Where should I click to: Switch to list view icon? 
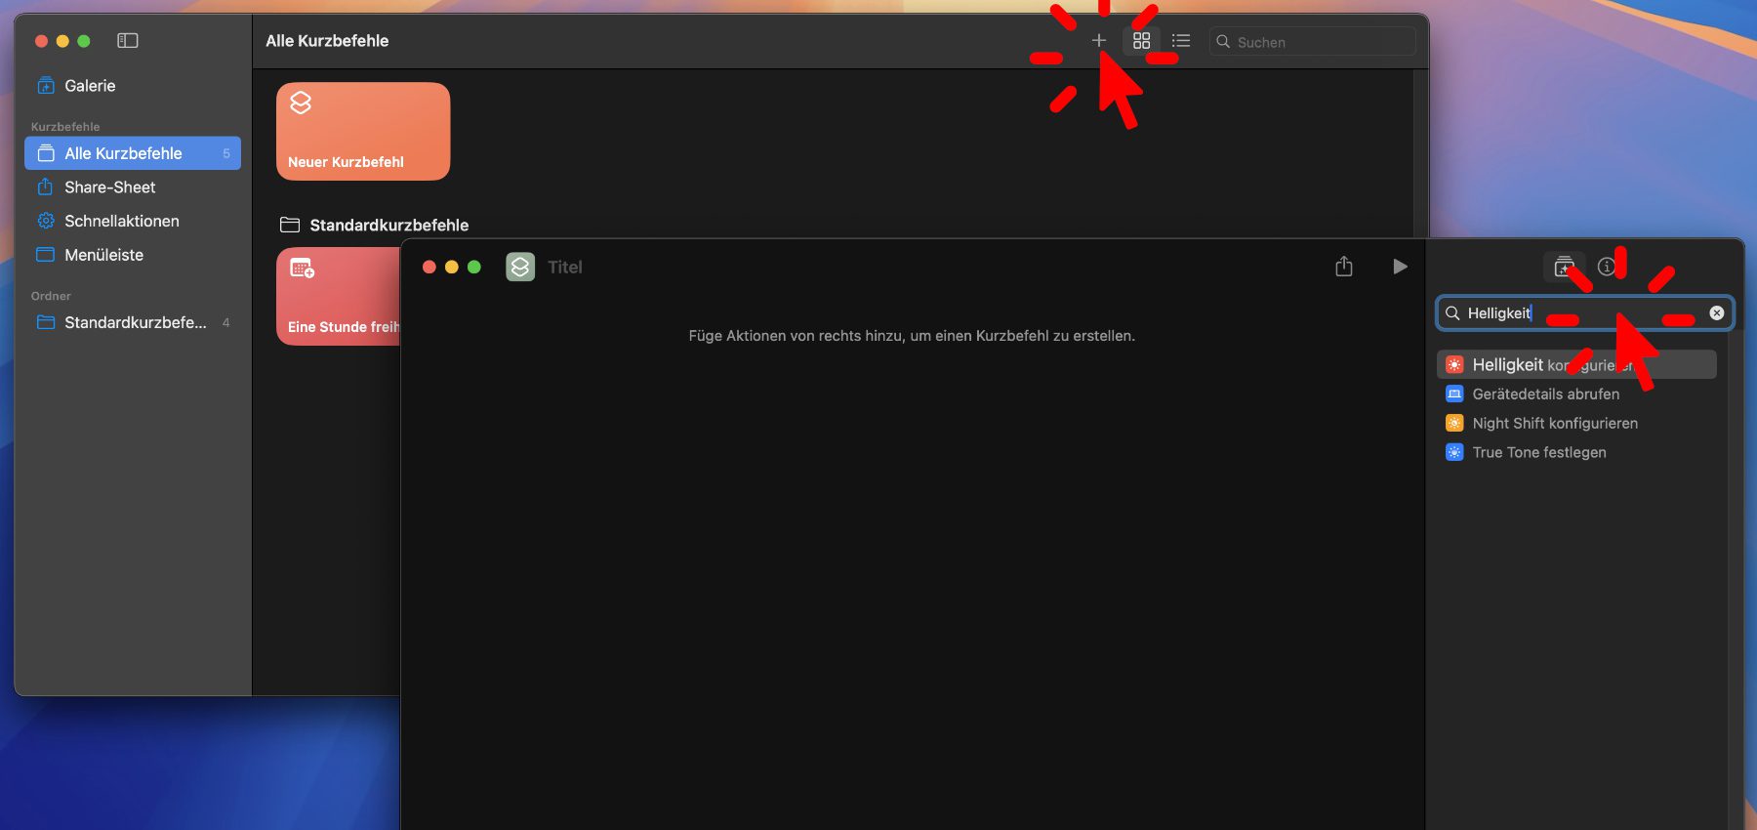tap(1181, 41)
